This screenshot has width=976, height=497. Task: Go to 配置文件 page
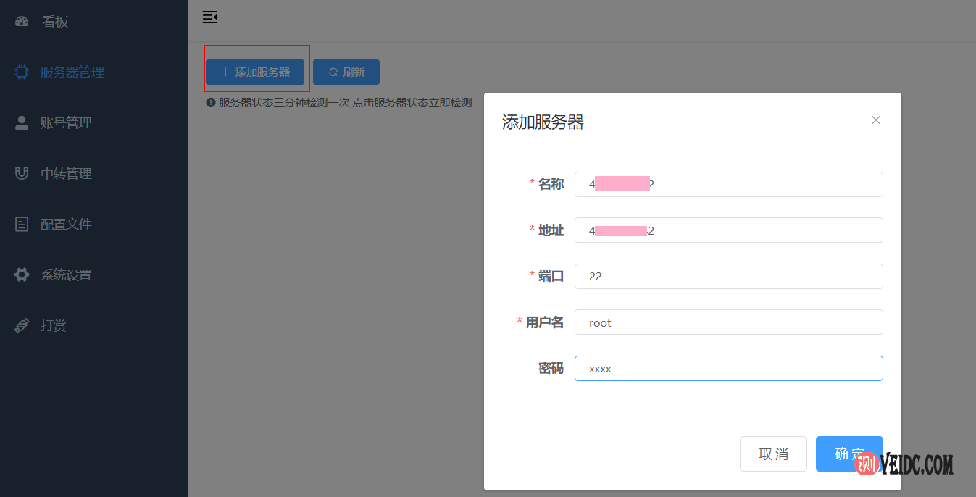(x=66, y=225)
